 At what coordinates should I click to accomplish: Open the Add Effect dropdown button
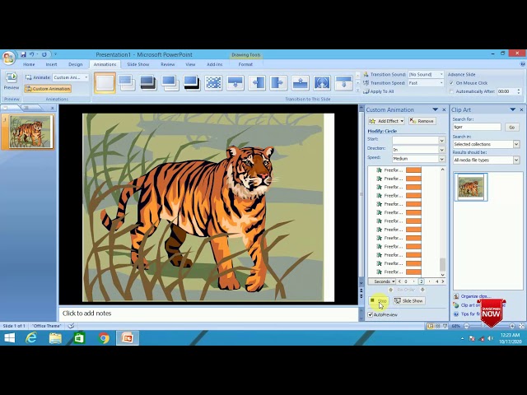click(x=386, y=121)
